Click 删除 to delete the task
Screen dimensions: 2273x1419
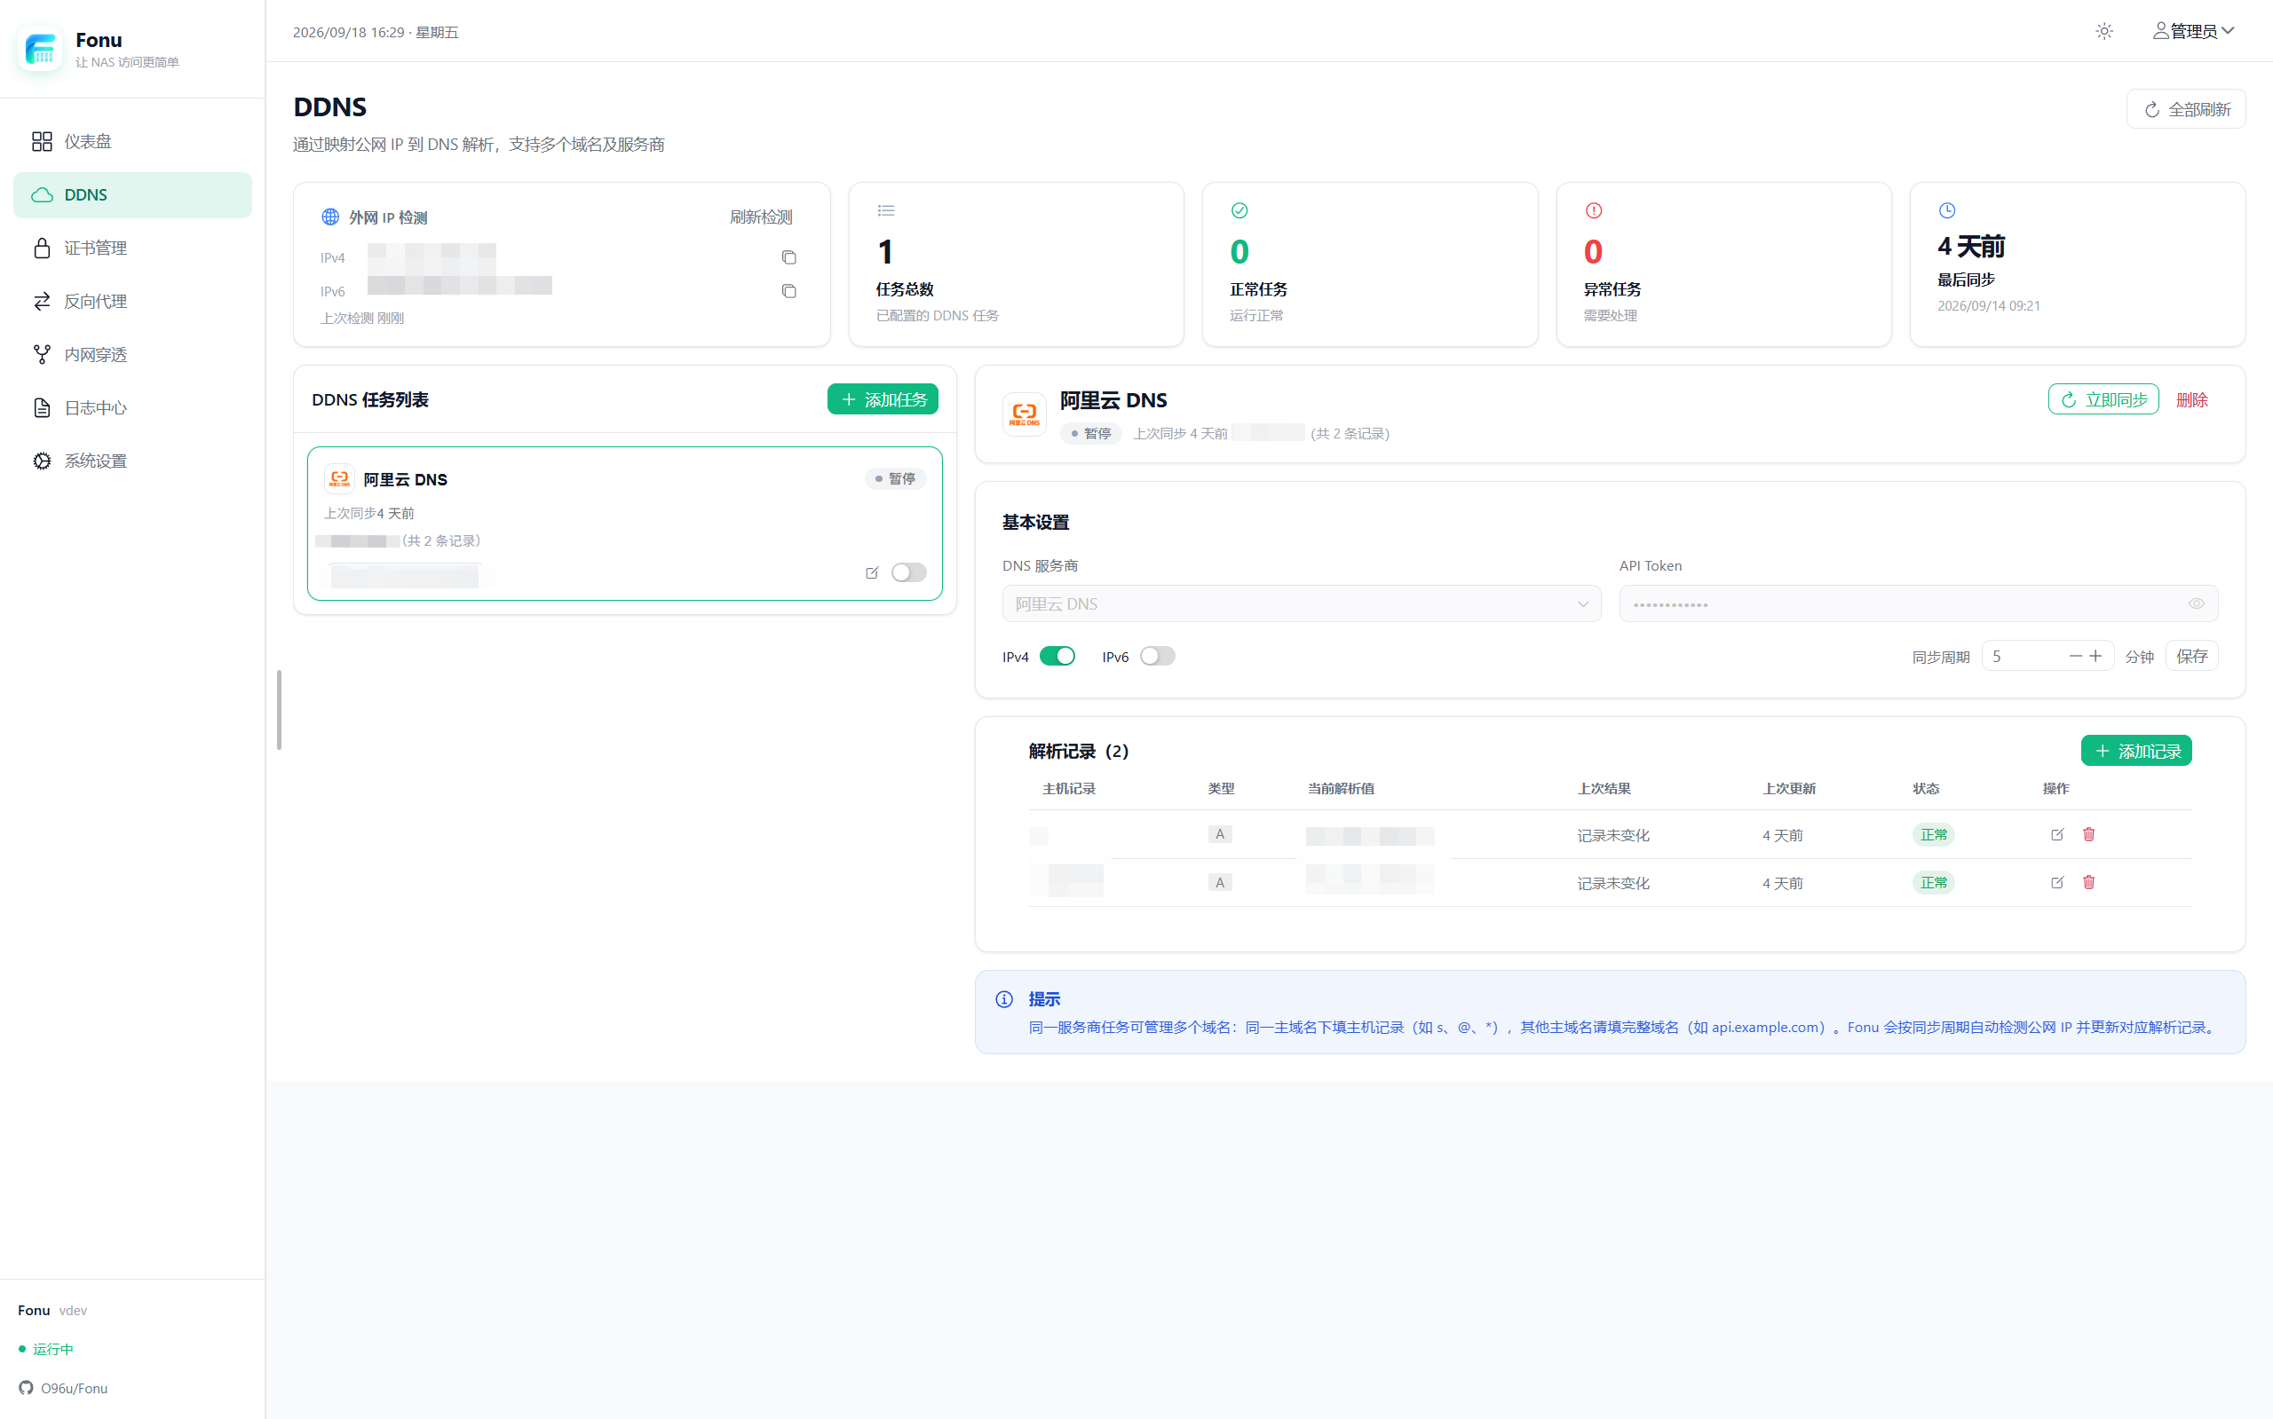click(2191, 400)
